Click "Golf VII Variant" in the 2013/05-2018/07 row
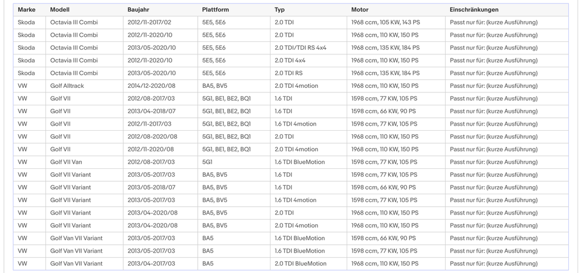This screenshot has height=273, width=582. (x=70, y=187)
